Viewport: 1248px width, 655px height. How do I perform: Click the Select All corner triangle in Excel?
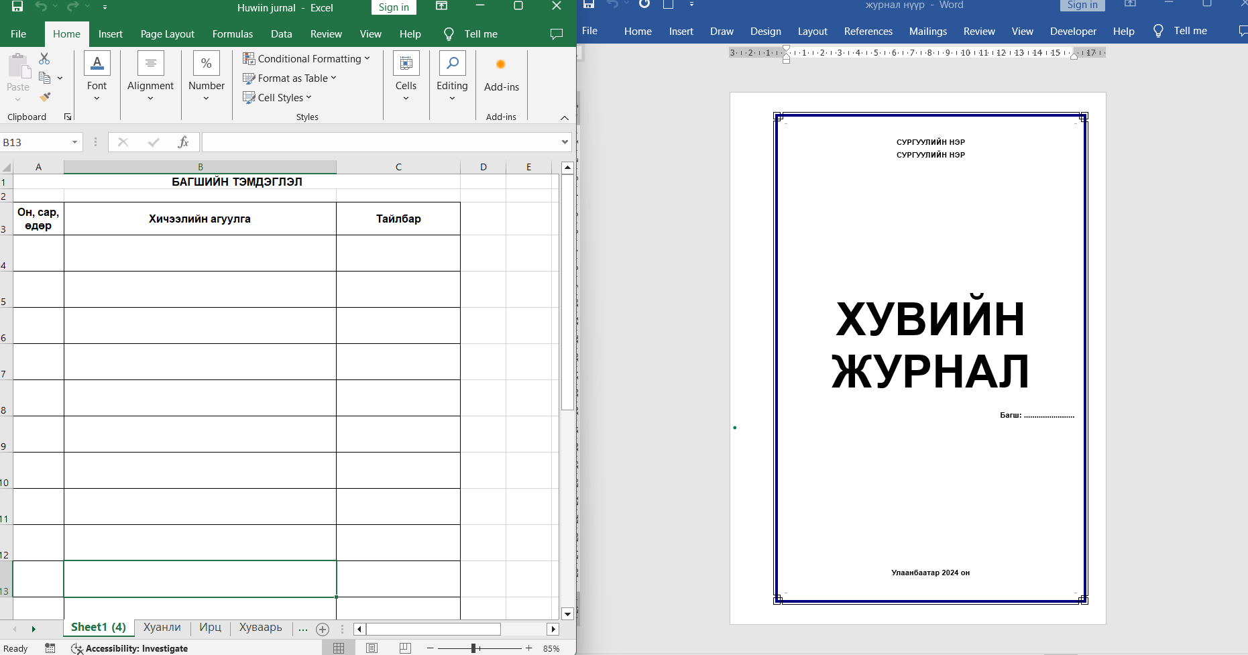click(x=7, y=167)
